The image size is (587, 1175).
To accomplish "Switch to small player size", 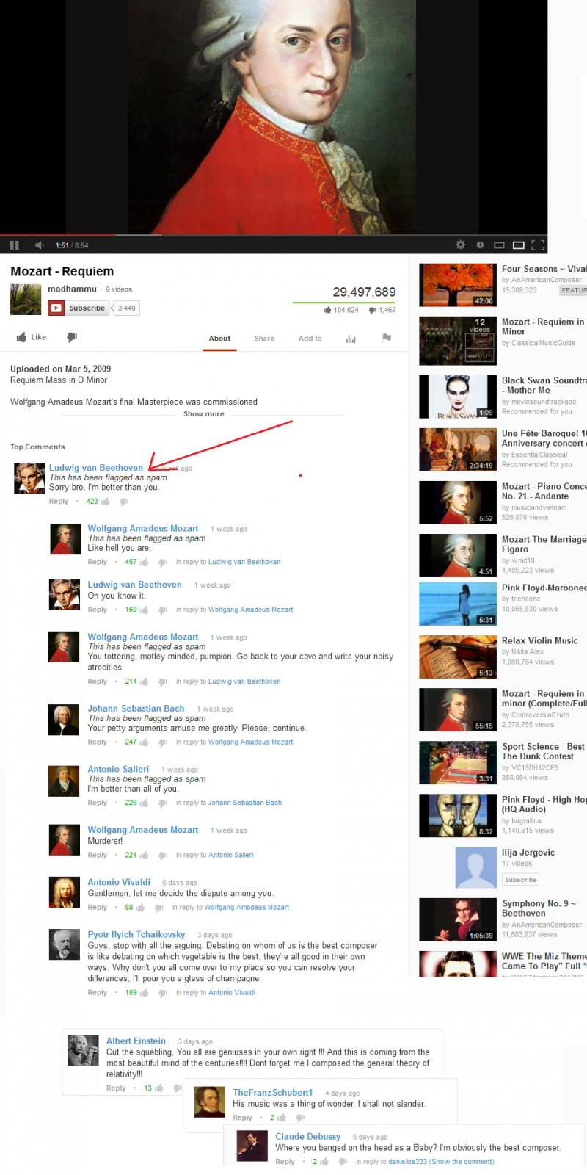I will point(500,245).
